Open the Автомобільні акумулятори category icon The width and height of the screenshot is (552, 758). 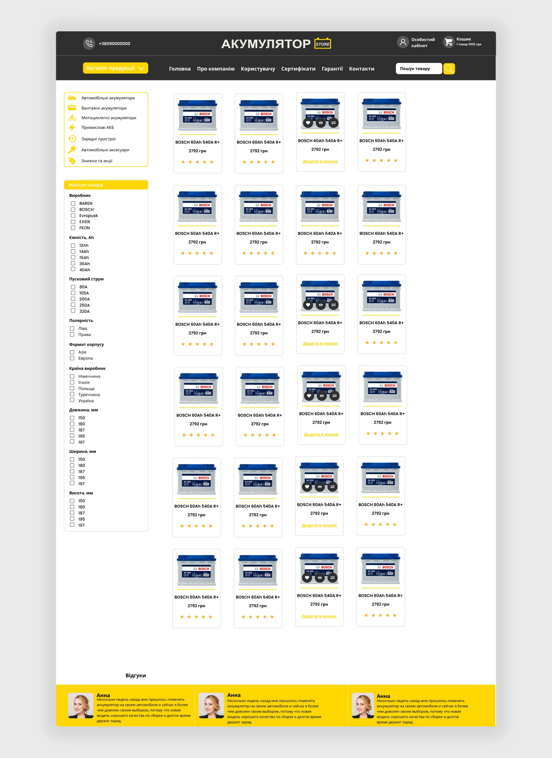tap(72, 98)
